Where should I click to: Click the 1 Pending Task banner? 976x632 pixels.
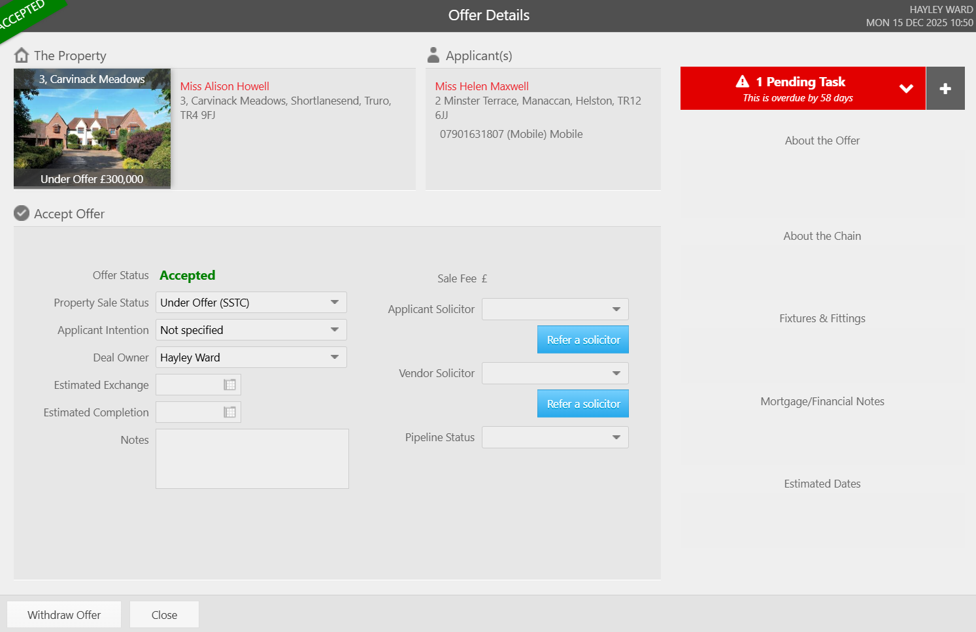[x=803, y=88]
